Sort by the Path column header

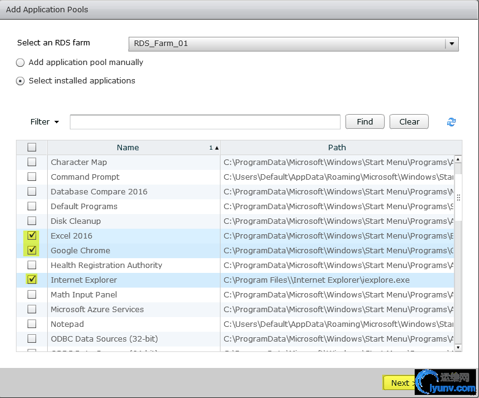tap(337, 147)
